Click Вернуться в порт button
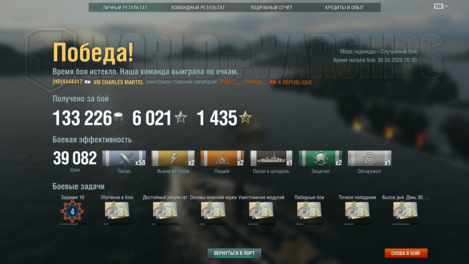This screenshot has width=469, height=264. click(235, 253)
